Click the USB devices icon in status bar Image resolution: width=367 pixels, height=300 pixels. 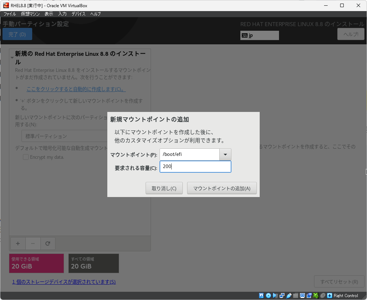pos(289,296)
